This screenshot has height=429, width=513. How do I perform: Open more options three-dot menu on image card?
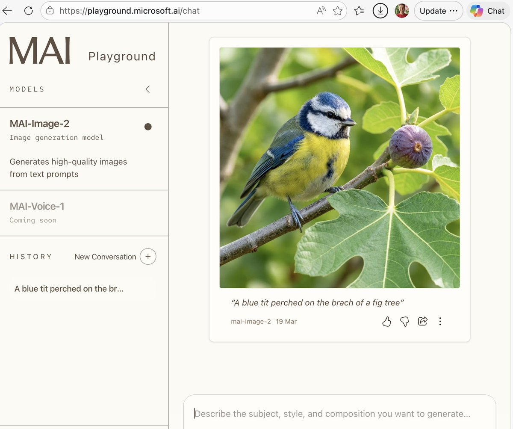tap(440, 321)
